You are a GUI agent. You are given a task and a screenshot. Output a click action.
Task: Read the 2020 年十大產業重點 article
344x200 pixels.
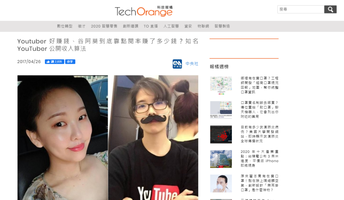point(259,159)
